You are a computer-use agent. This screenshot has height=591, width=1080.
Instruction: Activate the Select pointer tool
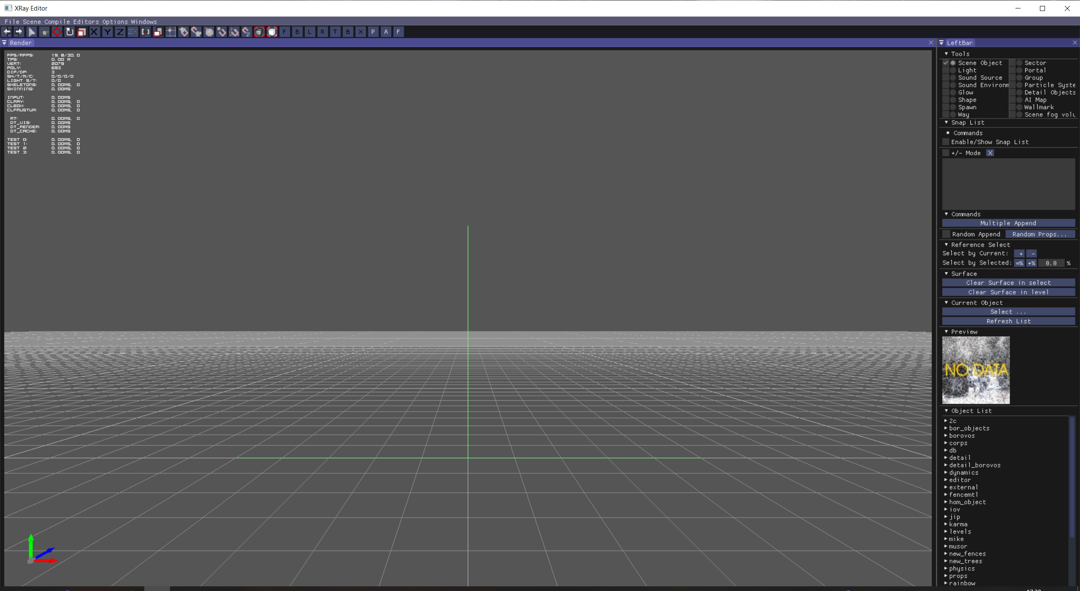tap(32, 32)
